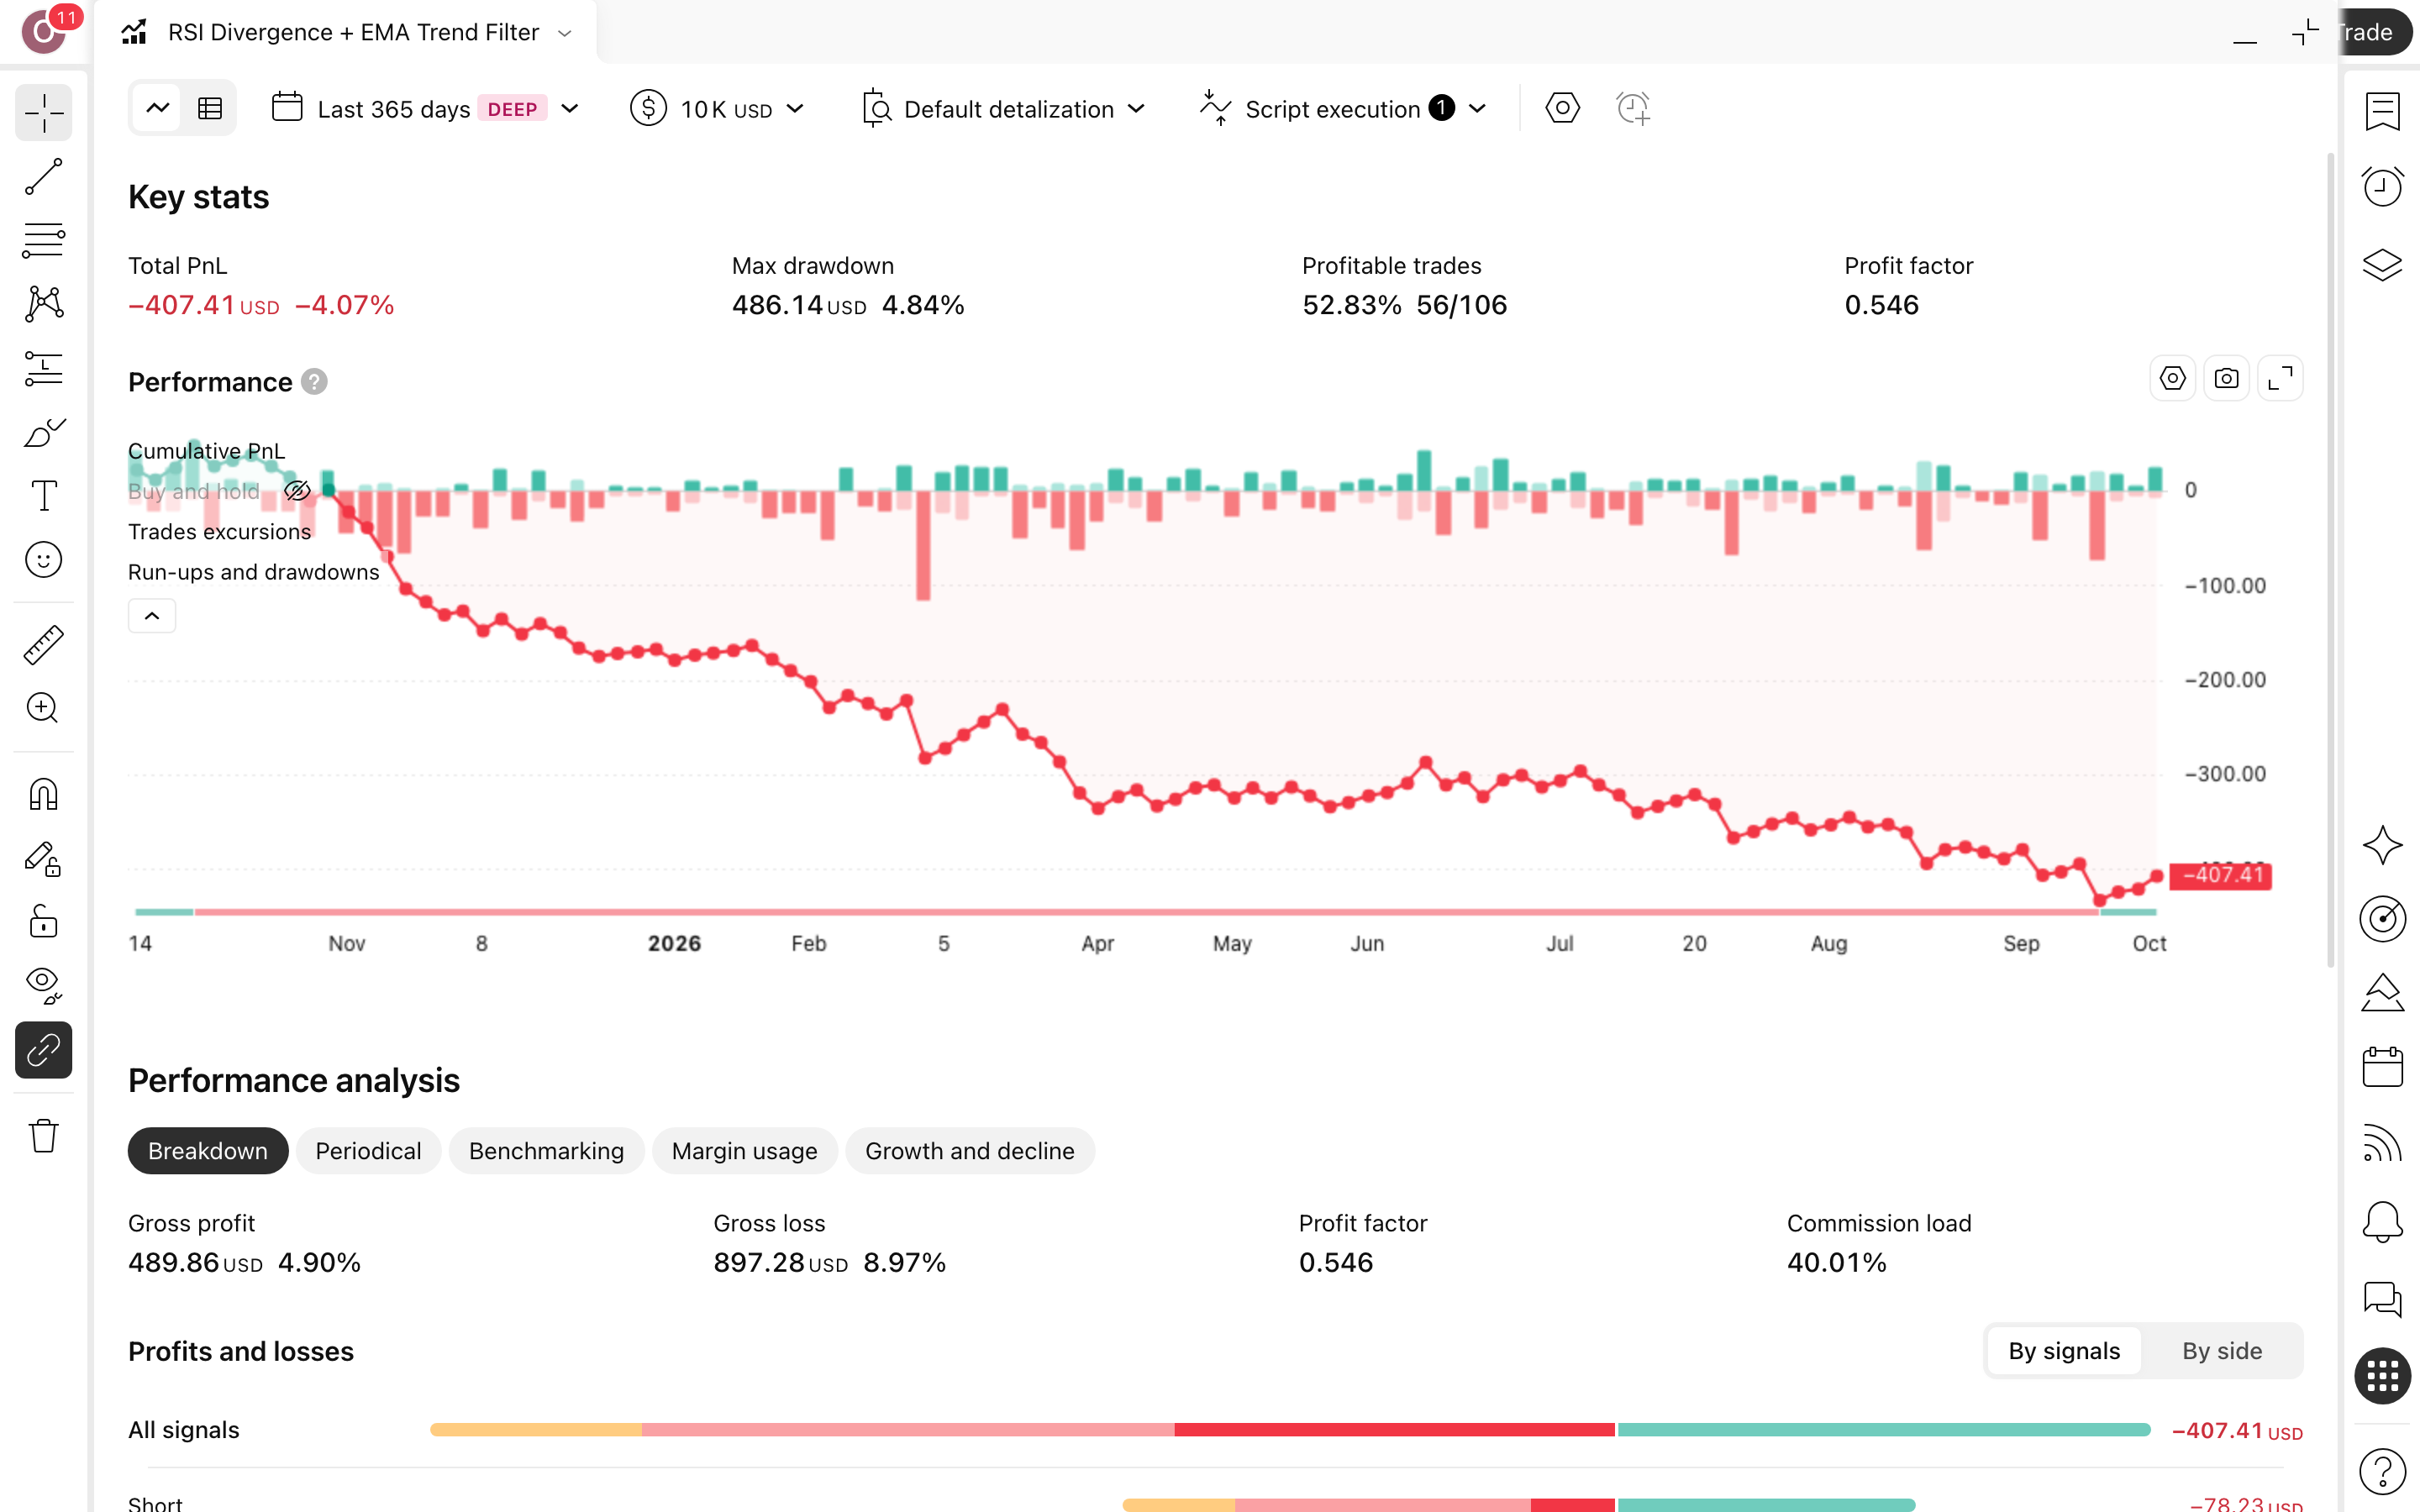
Task: Click the Performance help question mark
Action: (x=314, y=382)
